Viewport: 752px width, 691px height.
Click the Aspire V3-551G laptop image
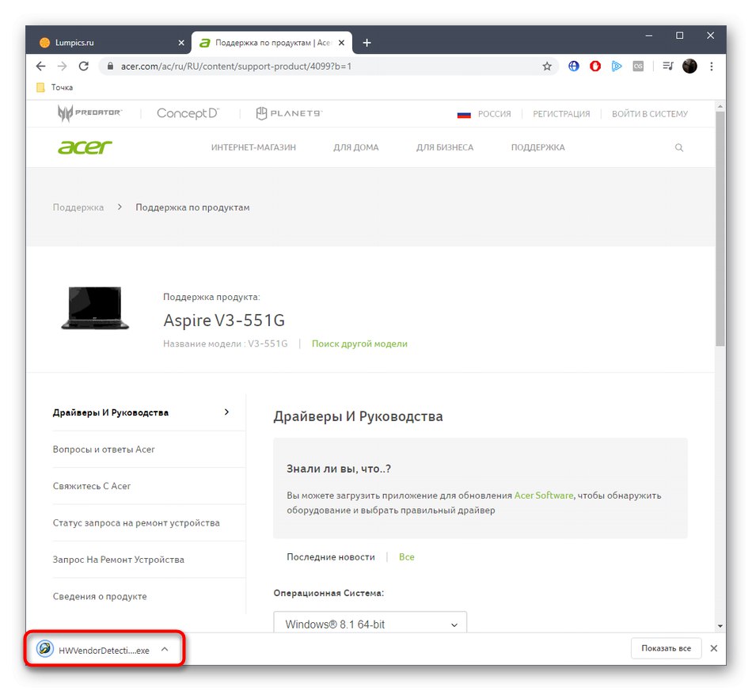95,308
